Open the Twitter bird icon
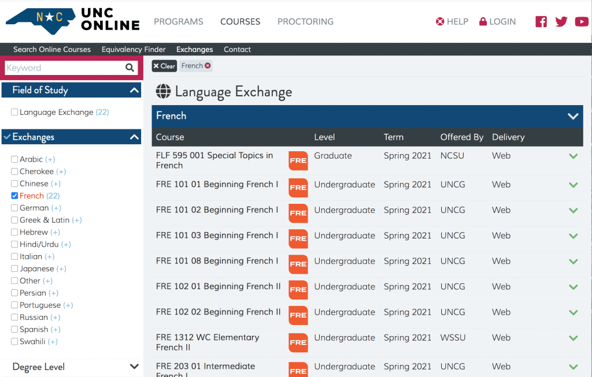 pos(561,21)
